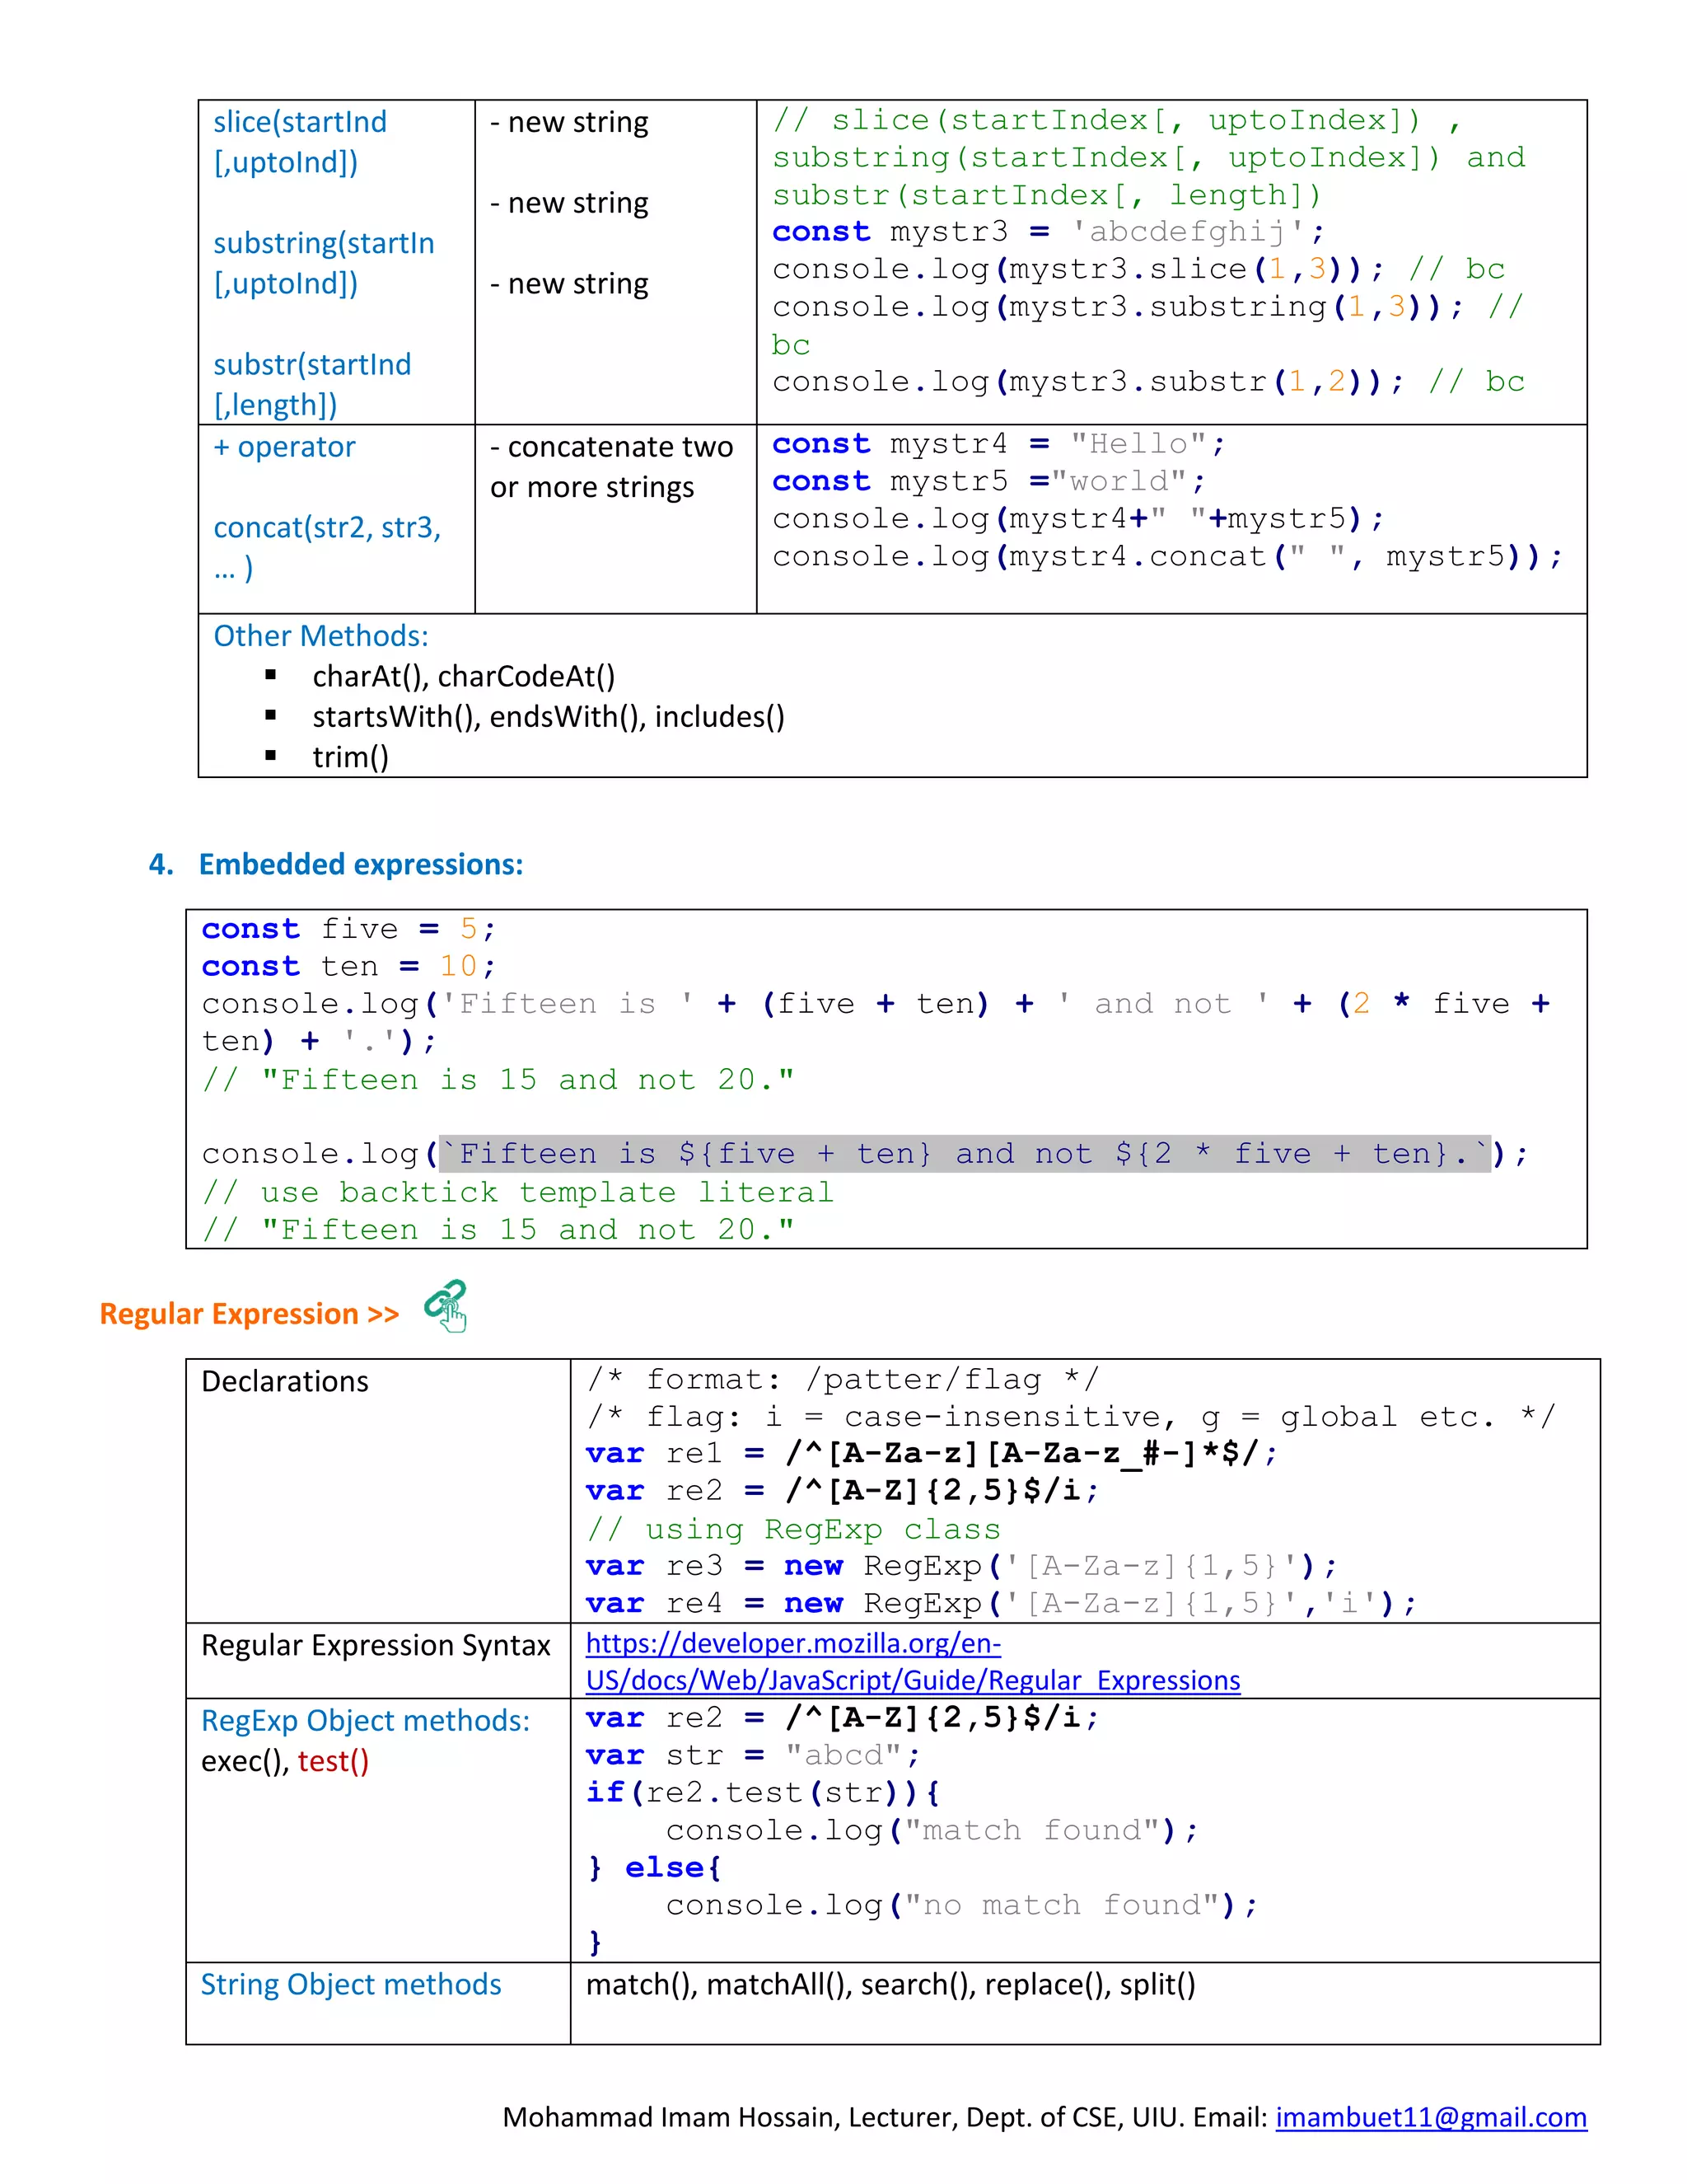The image size is (1687, 2184).
Task: Click the 'var re4 = new RegExp' line
Action: [1002, 1603]
